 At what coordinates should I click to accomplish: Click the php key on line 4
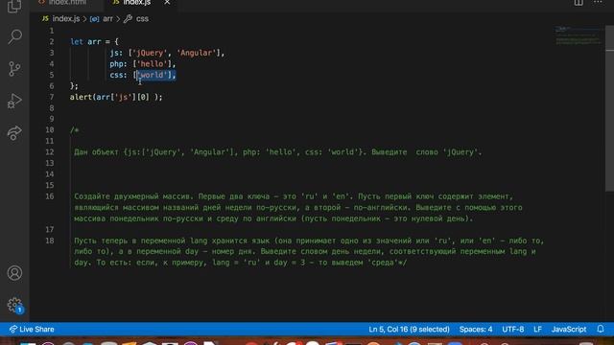[x=116, y=63]
